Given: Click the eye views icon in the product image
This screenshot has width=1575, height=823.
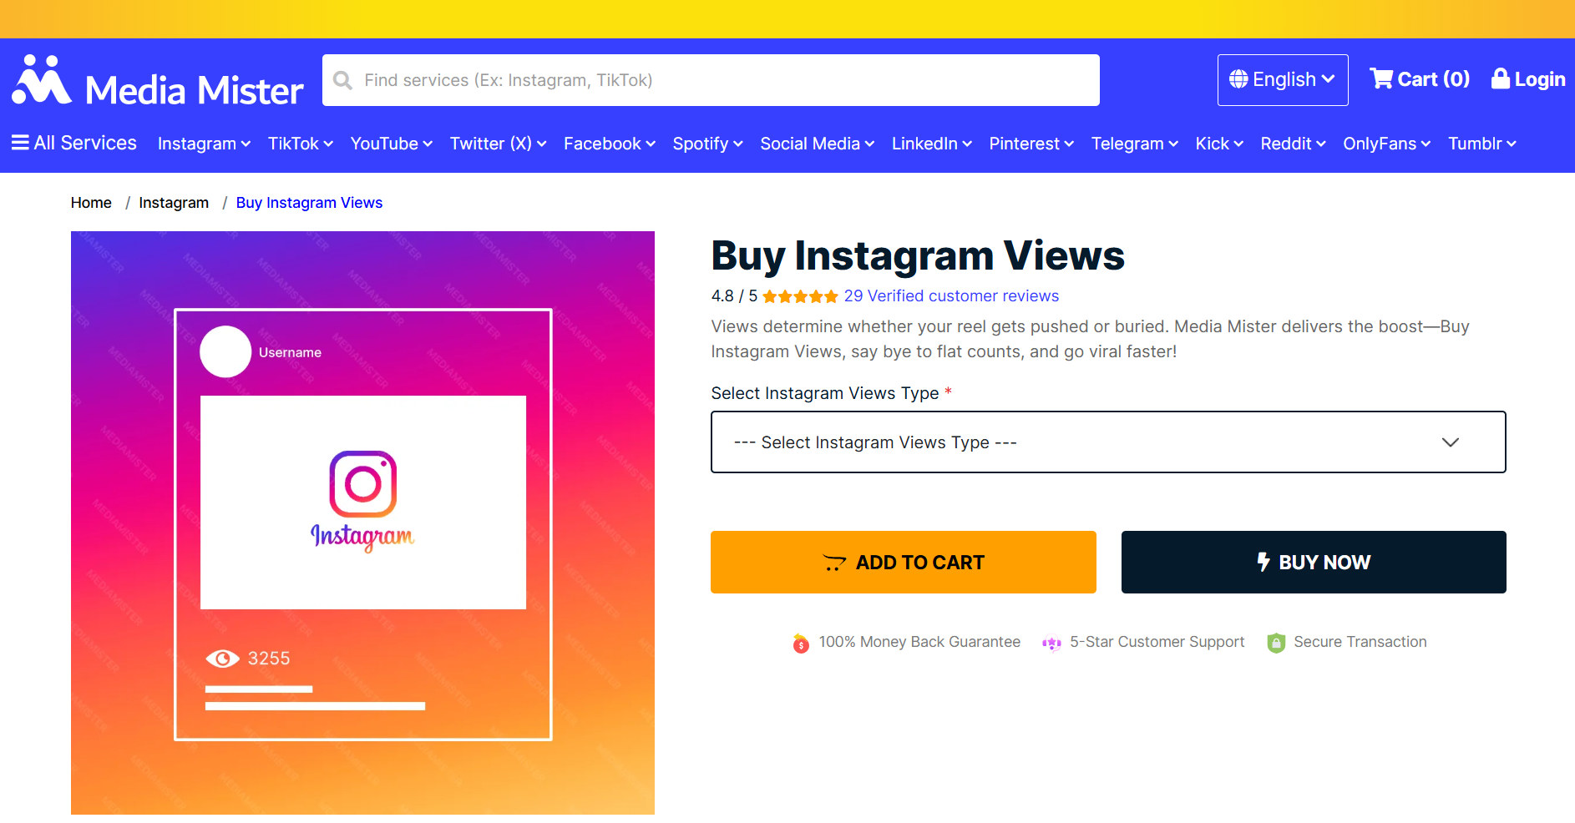Looking at the screenshot, I should 222,659.
